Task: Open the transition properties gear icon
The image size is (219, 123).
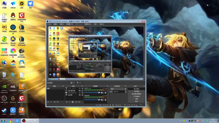Action: point(125,89)
